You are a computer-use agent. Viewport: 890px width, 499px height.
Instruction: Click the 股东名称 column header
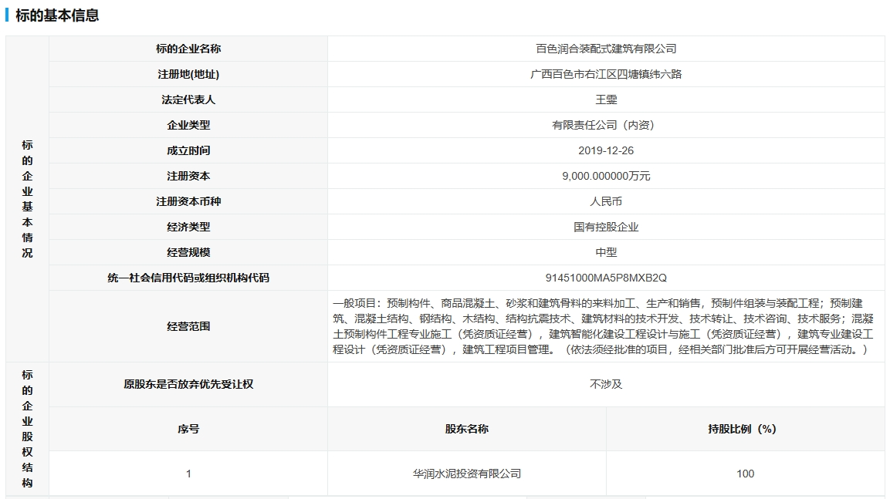(x=466, y=430)
